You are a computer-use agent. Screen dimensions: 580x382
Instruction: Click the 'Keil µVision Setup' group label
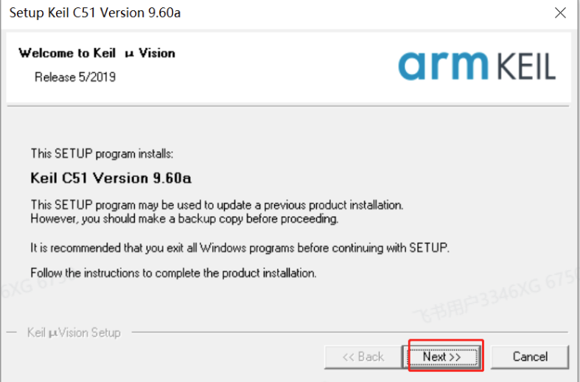(x=74, y=333)
